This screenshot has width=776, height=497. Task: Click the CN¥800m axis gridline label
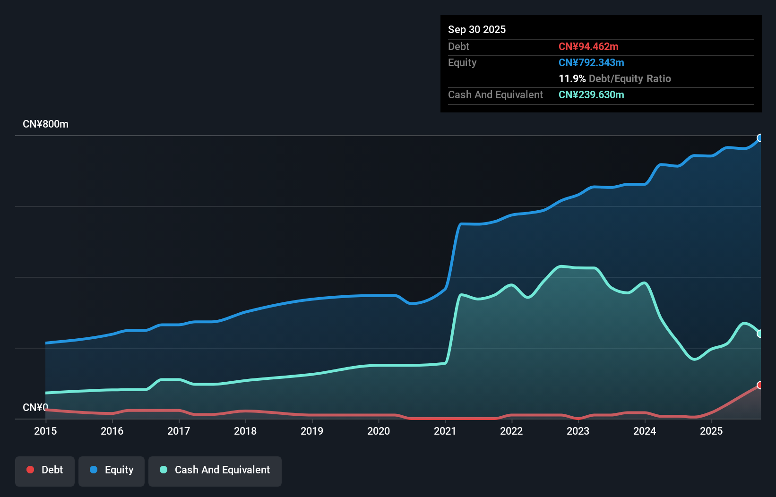(46, 124)
